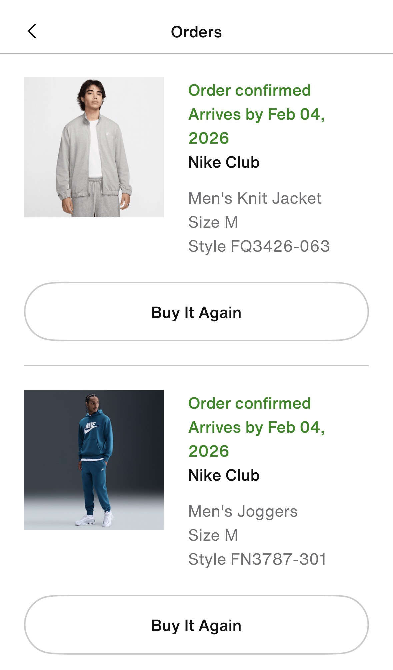Select the Men's Joggers description
393x670 pixels.
click(x=243, y=511)
